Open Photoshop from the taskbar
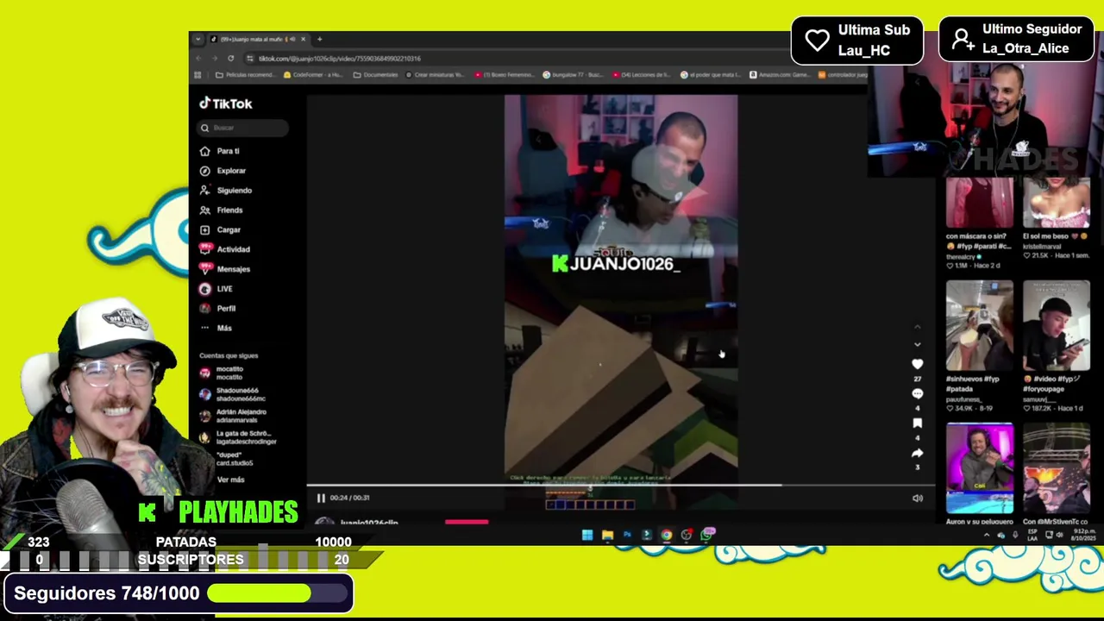The image size is (1104, 621). (x=627, y=536)
